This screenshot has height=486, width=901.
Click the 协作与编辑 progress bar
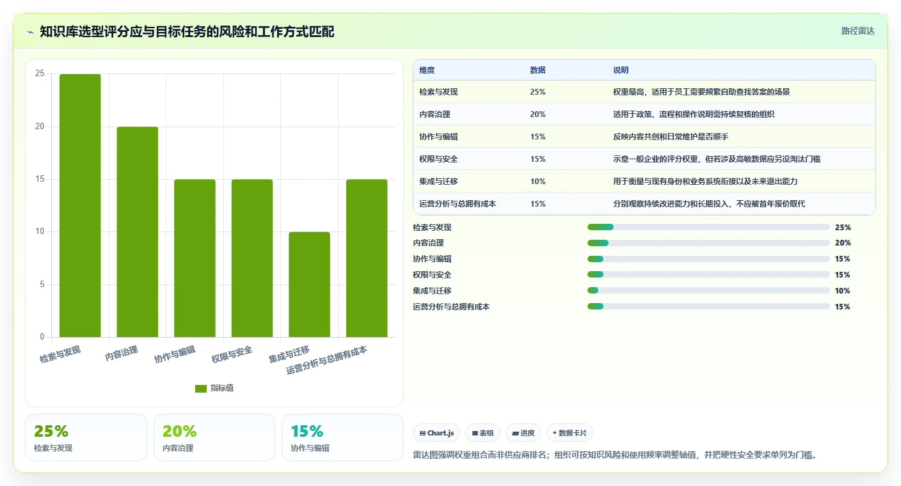tap(708, 259)
